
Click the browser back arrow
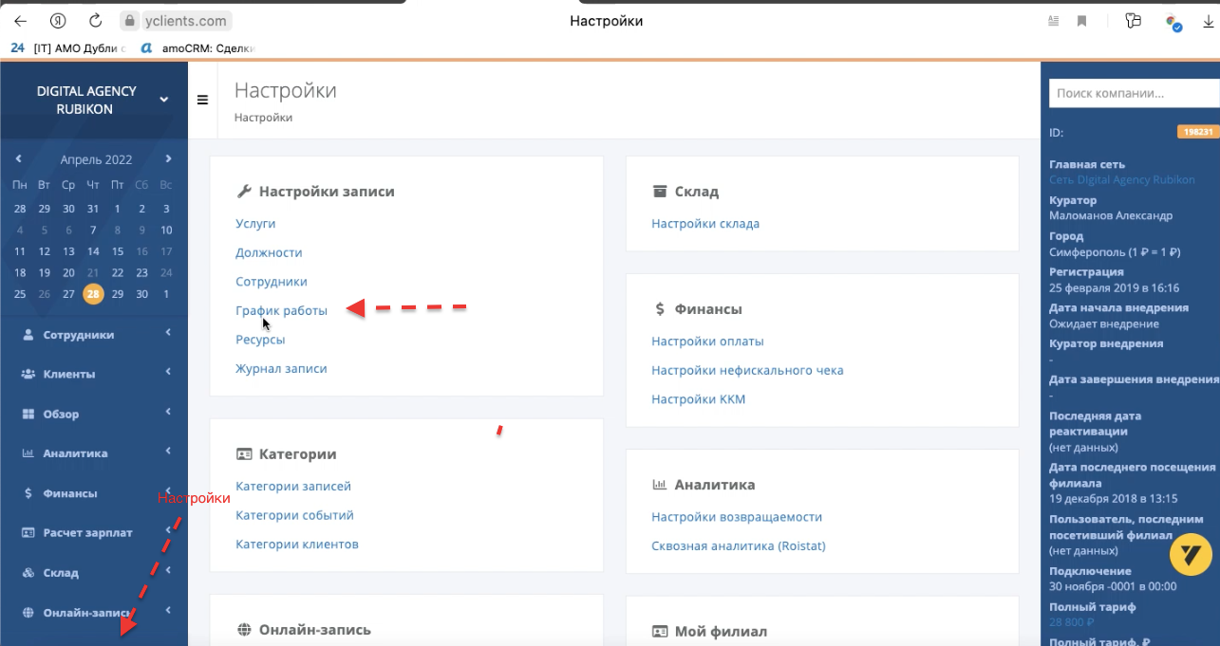coord(20,20)
